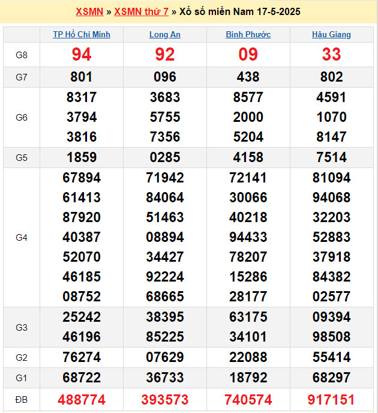Click G3 number 98508
This screenshot has width=378, height=413.
tap(331, 337)
